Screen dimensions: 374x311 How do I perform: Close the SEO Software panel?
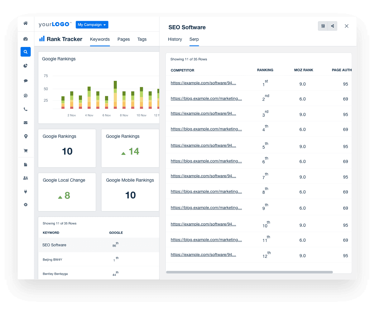tap(347, 26)
